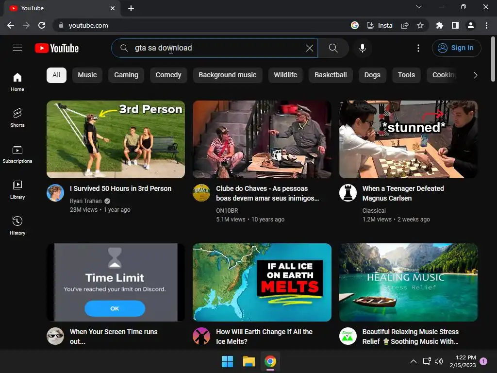Select the Tools filter chip
This screenshot has width=497, height=373.
tap(406, 75)
